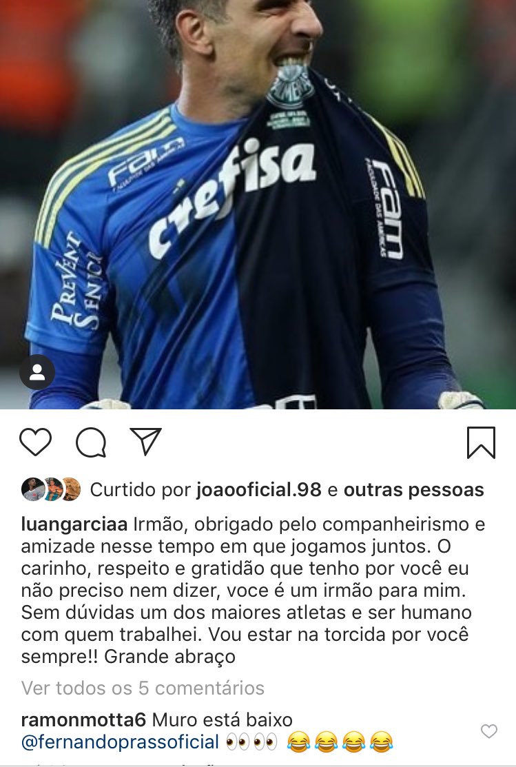Open the ramonmotta6 commenter profile

click(x=83, y=720)
